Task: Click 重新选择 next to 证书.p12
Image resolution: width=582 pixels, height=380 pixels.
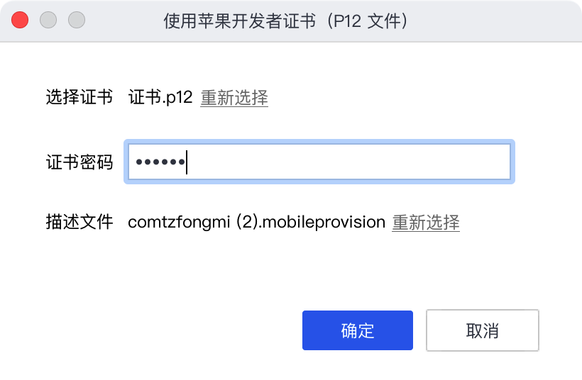Action: 234,98
